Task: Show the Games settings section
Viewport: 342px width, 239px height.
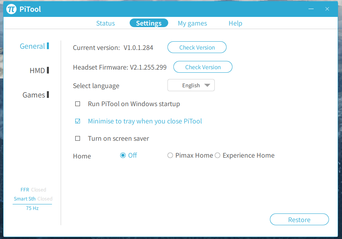Action: [36, 95]
